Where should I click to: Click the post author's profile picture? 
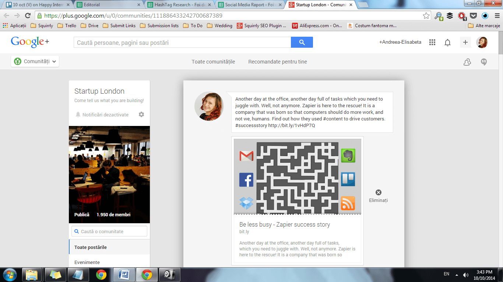click(209, 106)
